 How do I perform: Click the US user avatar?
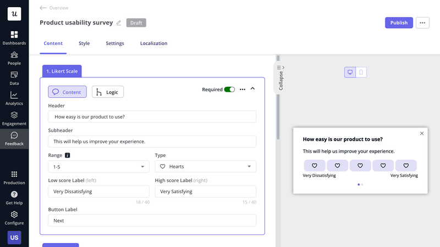pos(14,238)
